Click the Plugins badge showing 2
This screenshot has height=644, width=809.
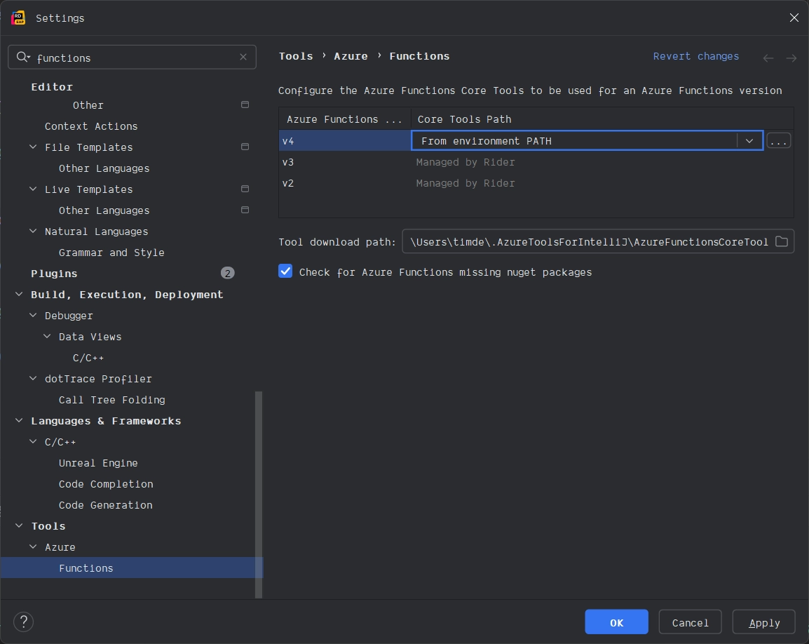[x=228, y=273]
